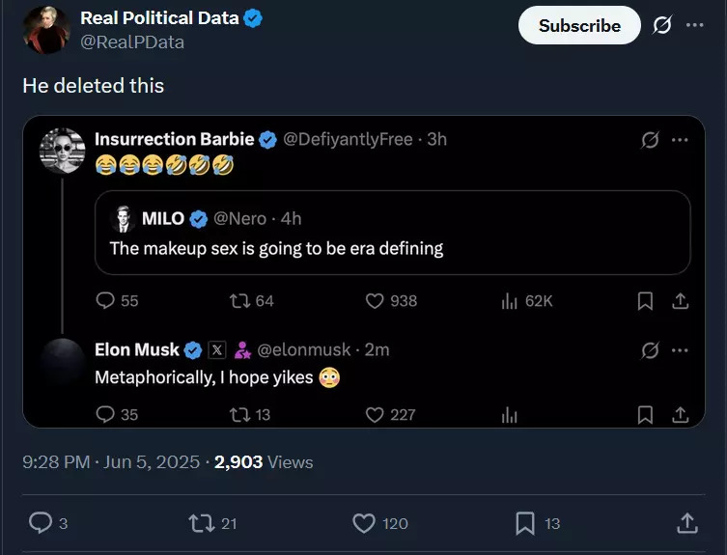Like Insurrection Barbie's post with 938 likes

click(x=376, y=301)
